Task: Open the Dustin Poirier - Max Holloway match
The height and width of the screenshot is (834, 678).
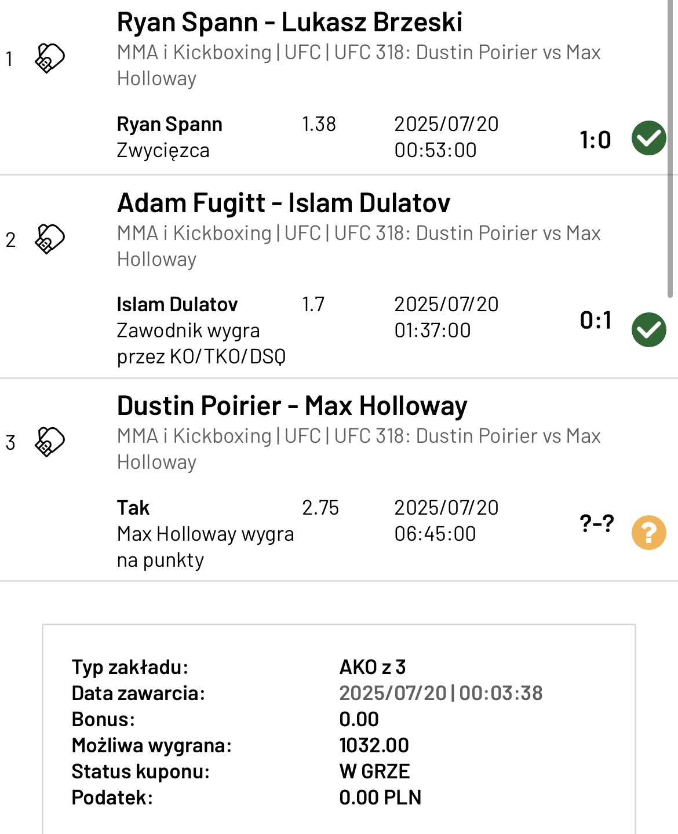Action: (x=292, y=406)
